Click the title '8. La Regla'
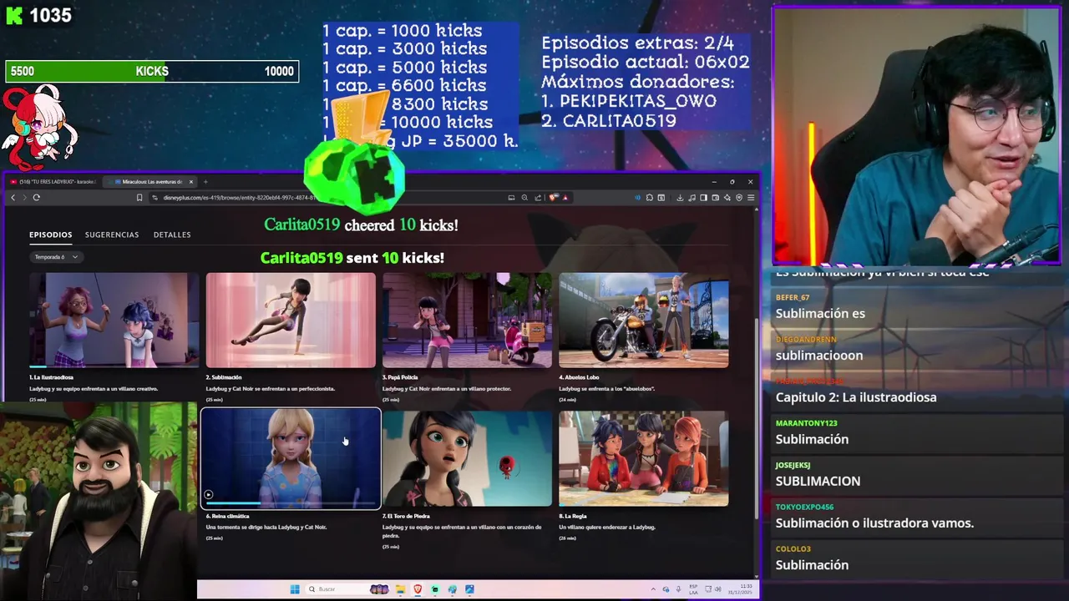 click(x=573, y=516)
